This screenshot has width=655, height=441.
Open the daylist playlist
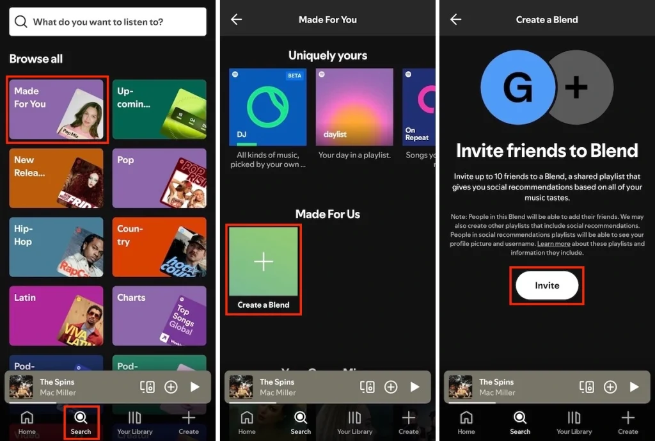(x=354, y=107)
